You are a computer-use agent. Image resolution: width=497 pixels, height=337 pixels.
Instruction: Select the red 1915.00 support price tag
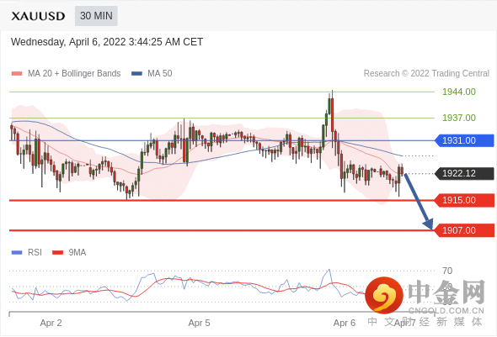click(464, 200)
